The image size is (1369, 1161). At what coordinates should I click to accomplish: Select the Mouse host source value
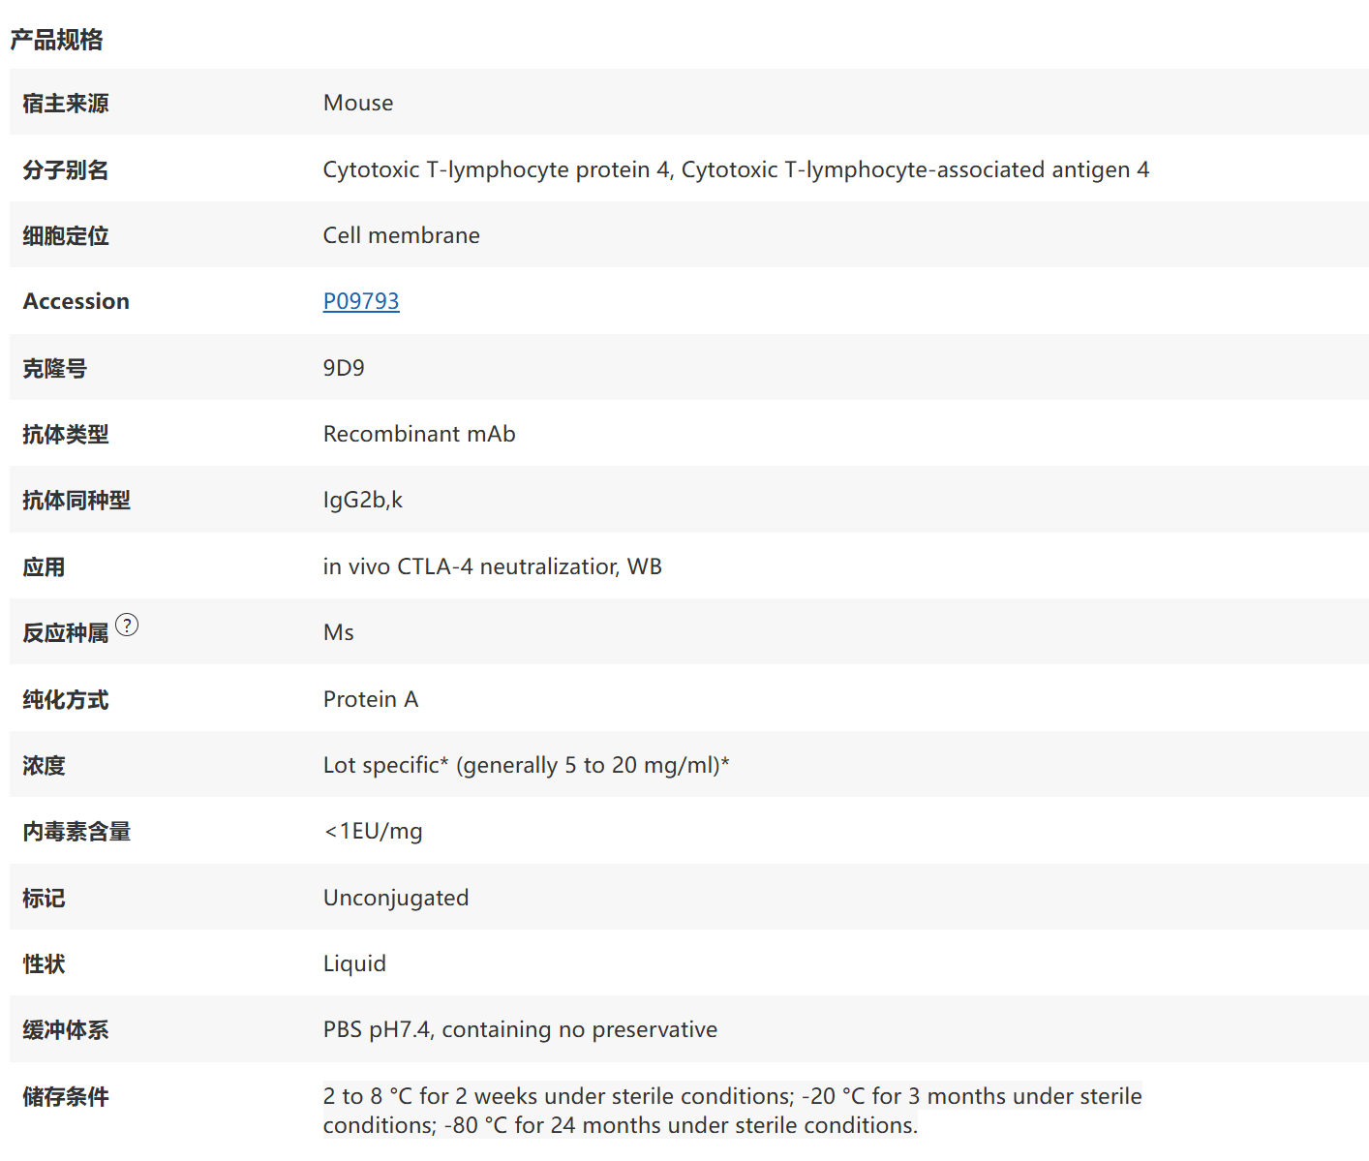[x=358, y=103]
